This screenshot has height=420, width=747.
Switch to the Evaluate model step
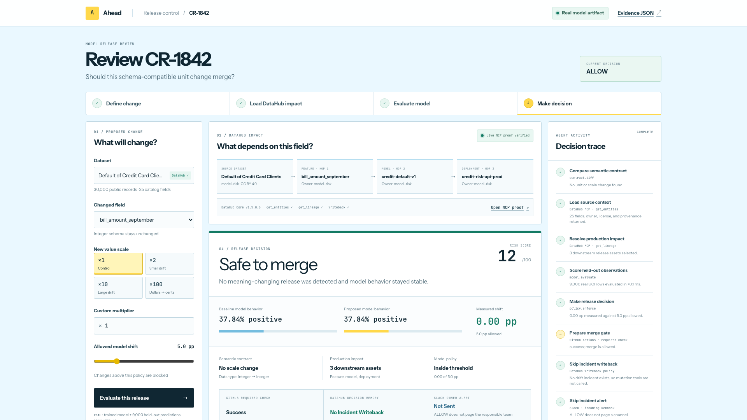(445, 103)
